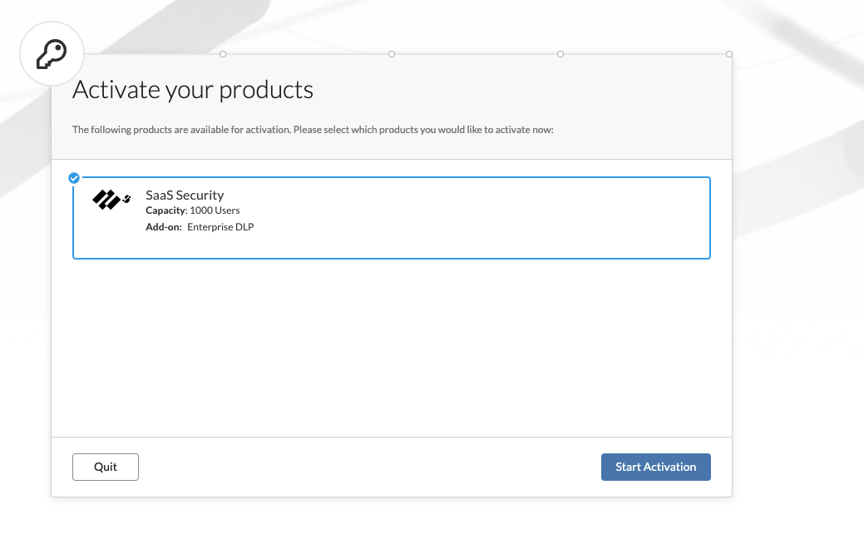Click the empty area below product card
This screenshot has width=864, height=559.
(391, 349)
